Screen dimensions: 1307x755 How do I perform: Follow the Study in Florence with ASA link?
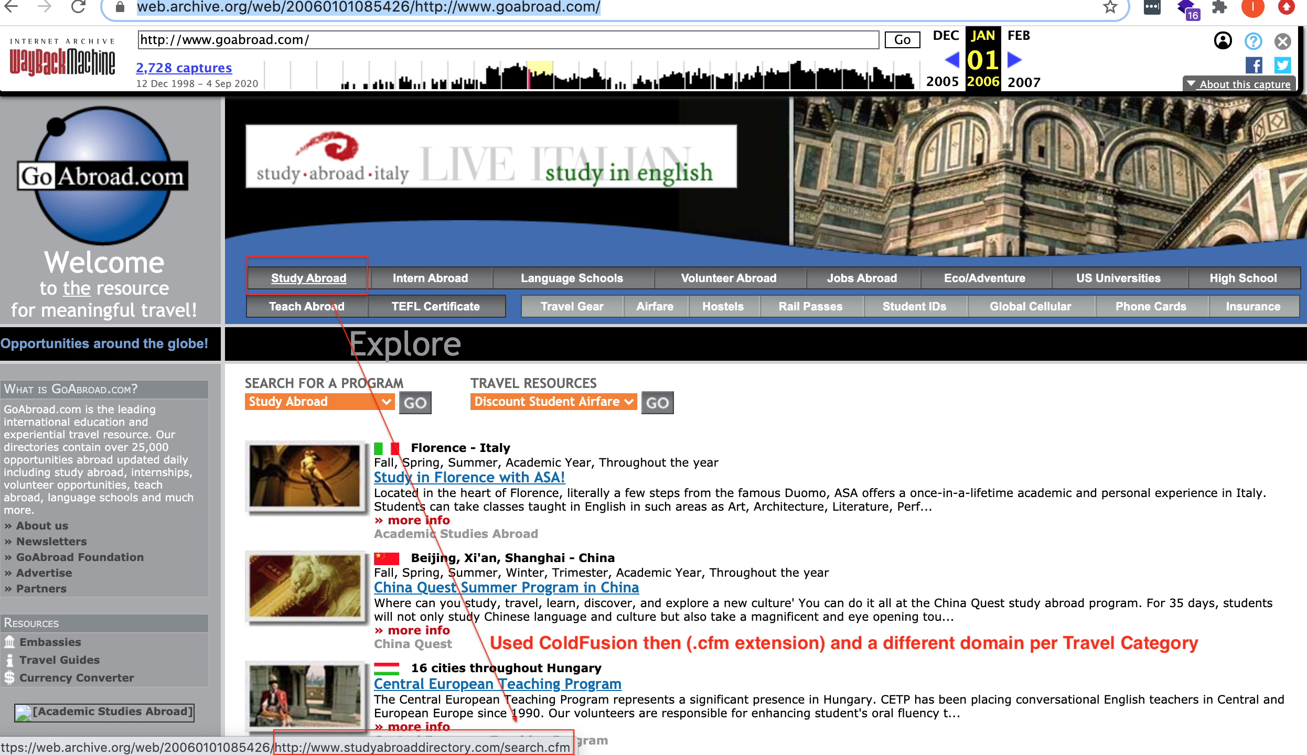[x=469, y=477]
